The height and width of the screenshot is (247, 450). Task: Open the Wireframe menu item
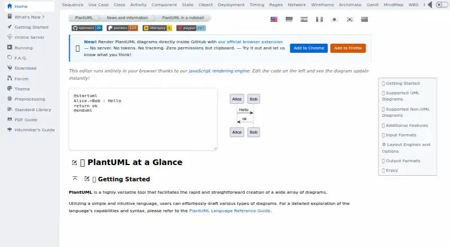click(x=322, y=5)
